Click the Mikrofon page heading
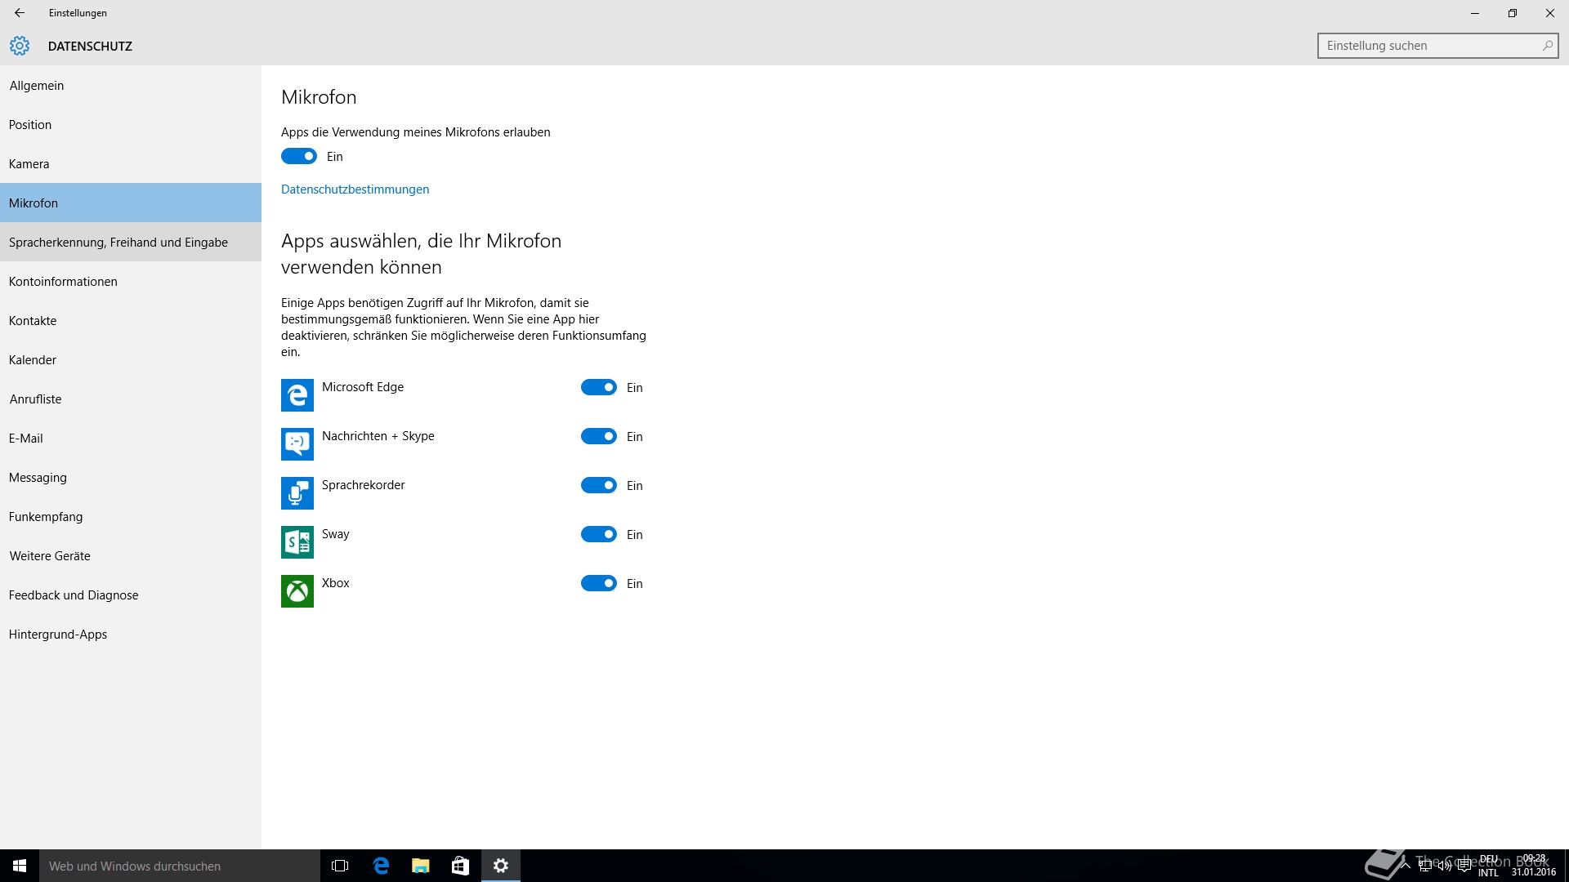This screenshot has height=882, width=1569. click(x=319, y=96)
